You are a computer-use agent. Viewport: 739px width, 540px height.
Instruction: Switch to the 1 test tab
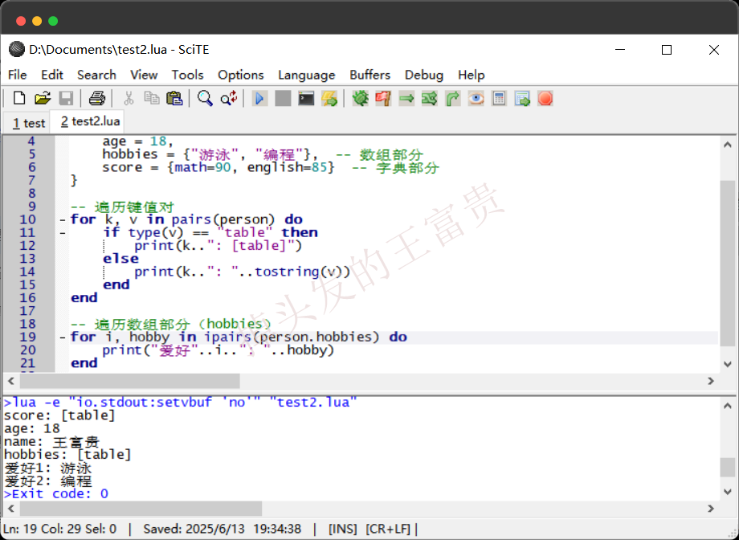tap(28, 123)
